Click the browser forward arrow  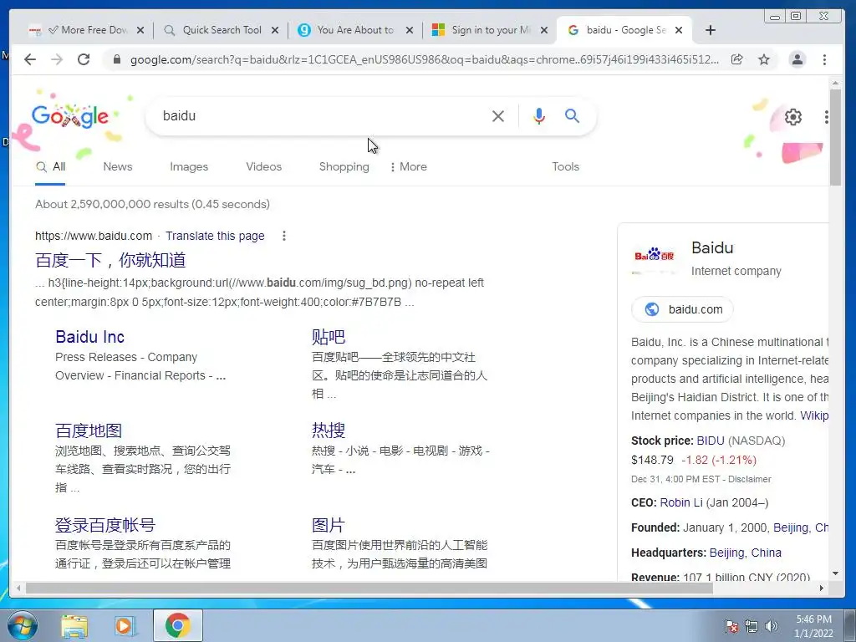click(x=57, y=59)
